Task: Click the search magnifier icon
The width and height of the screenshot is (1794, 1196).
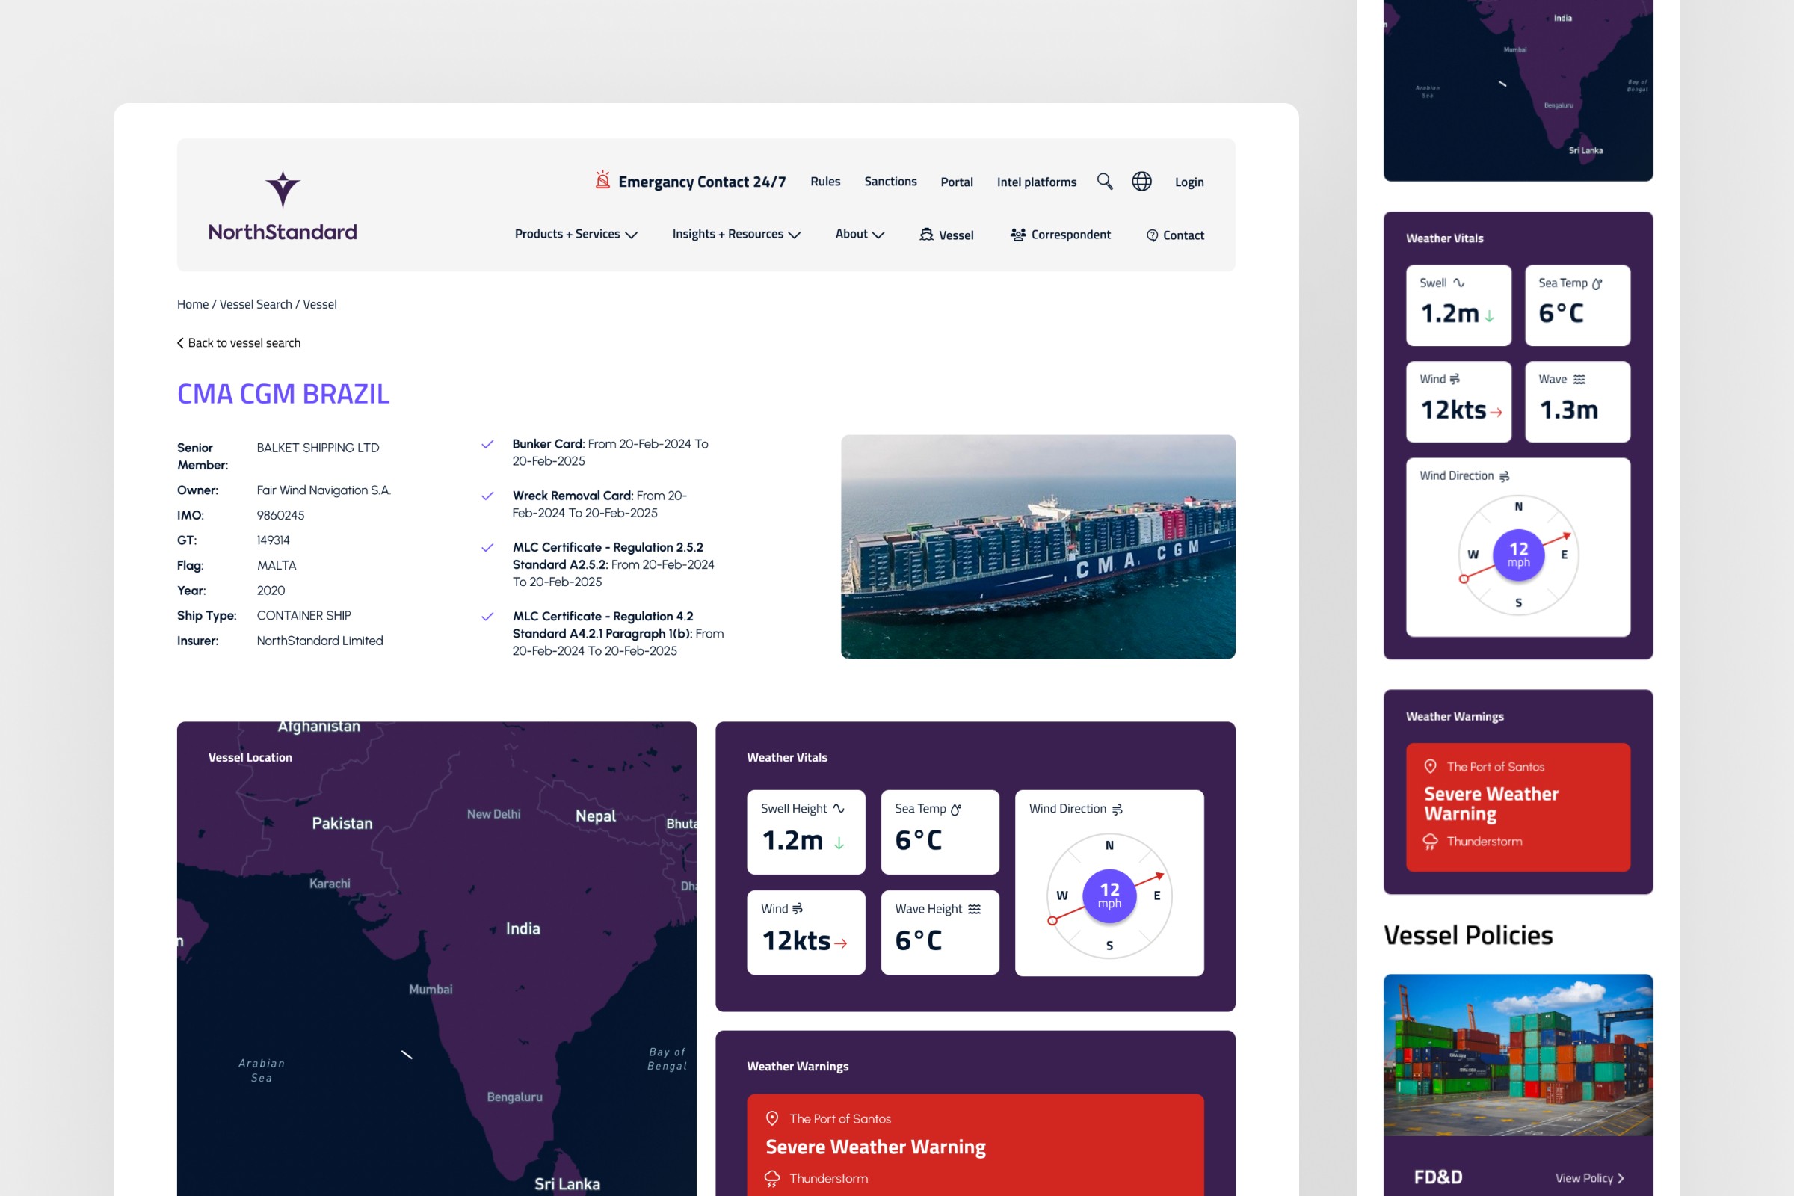Action: coord(1105,182)
